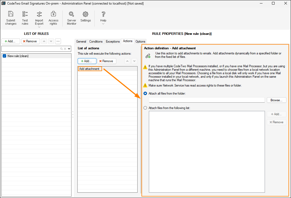
Task: Select Attach files from the following list
Action: click(145, 108)
